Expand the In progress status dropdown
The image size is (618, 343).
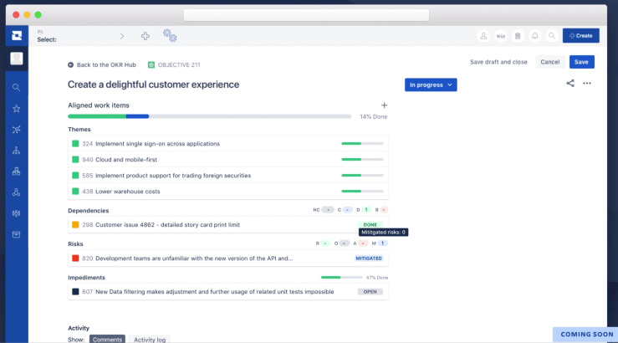pyautogui.click(x=430, y=84)
